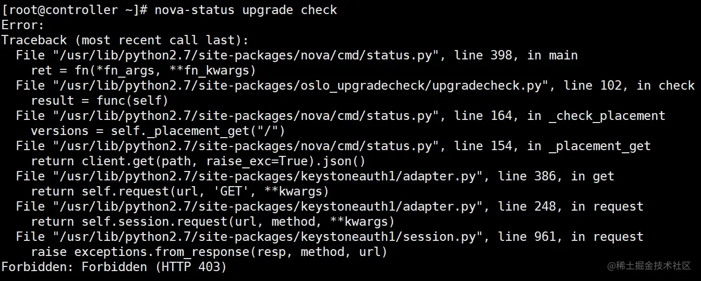Viewport: 701px width, 281px height.
Task: Click the "result = func(self)" code line
Action: [x=100, y=101]
